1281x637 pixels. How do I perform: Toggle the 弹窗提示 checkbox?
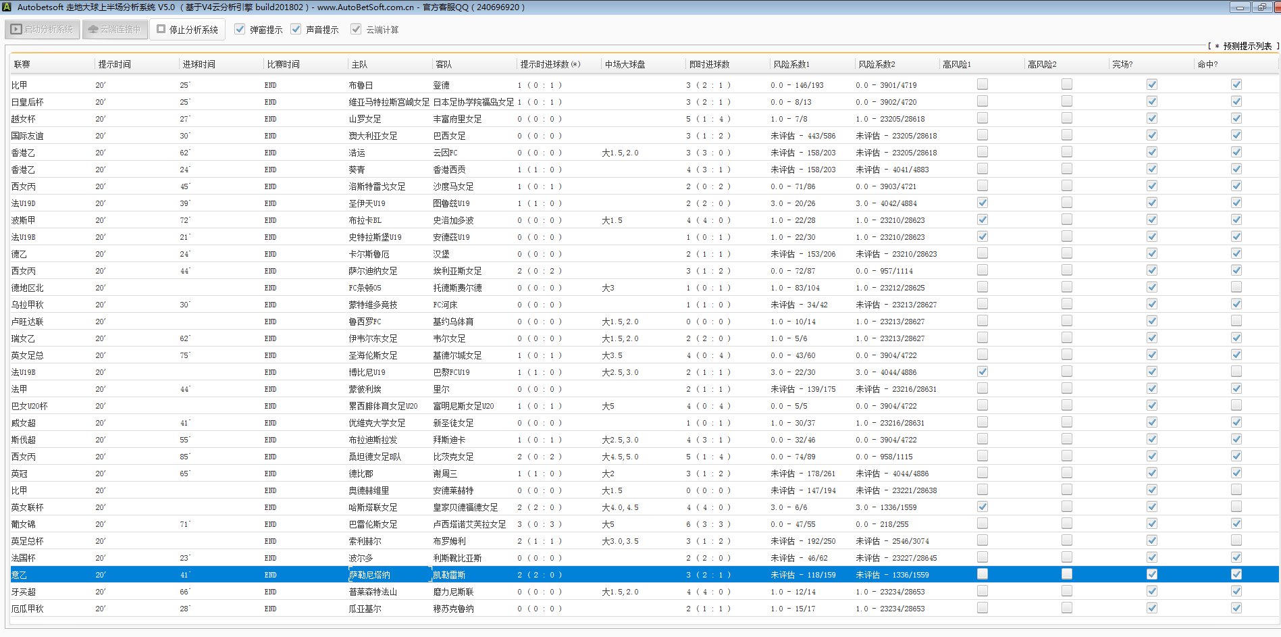pos(240,29)
